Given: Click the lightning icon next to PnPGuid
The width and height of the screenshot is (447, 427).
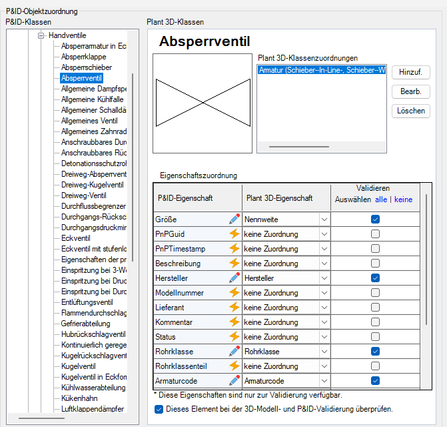Looking at the screenshot, I should coord(234,234).
